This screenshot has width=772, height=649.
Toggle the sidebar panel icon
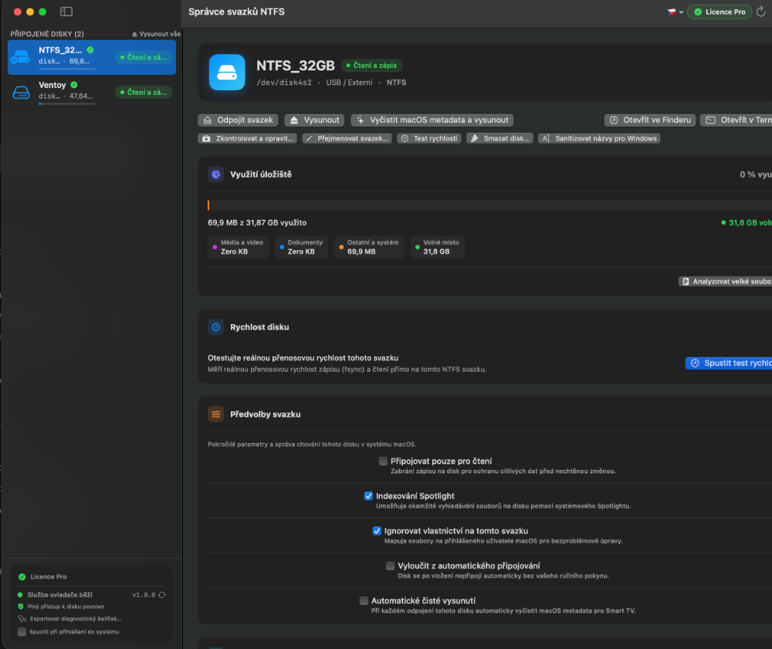click(66, 12)
